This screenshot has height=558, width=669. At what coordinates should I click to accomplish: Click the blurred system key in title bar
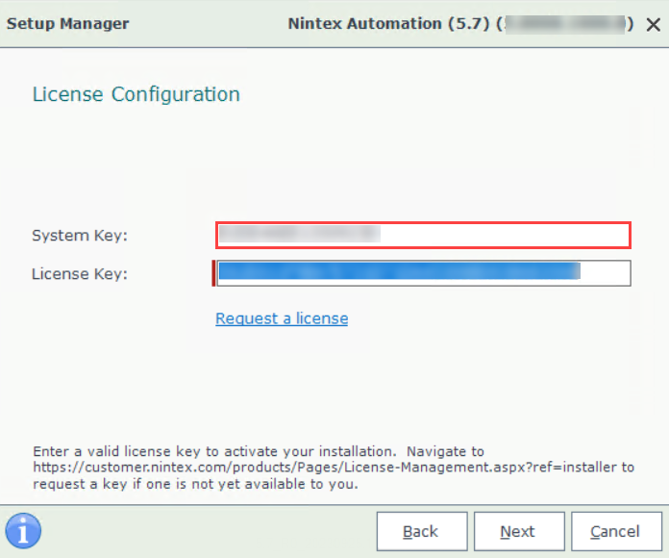click(x=563, y=24)
